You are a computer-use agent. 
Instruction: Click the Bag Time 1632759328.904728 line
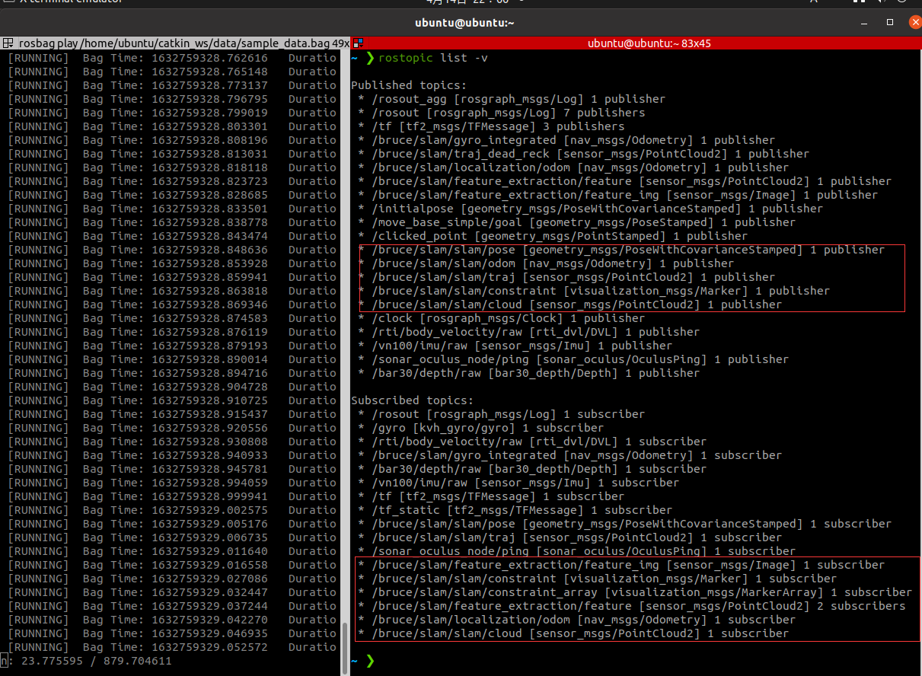[x=172, y=387]
